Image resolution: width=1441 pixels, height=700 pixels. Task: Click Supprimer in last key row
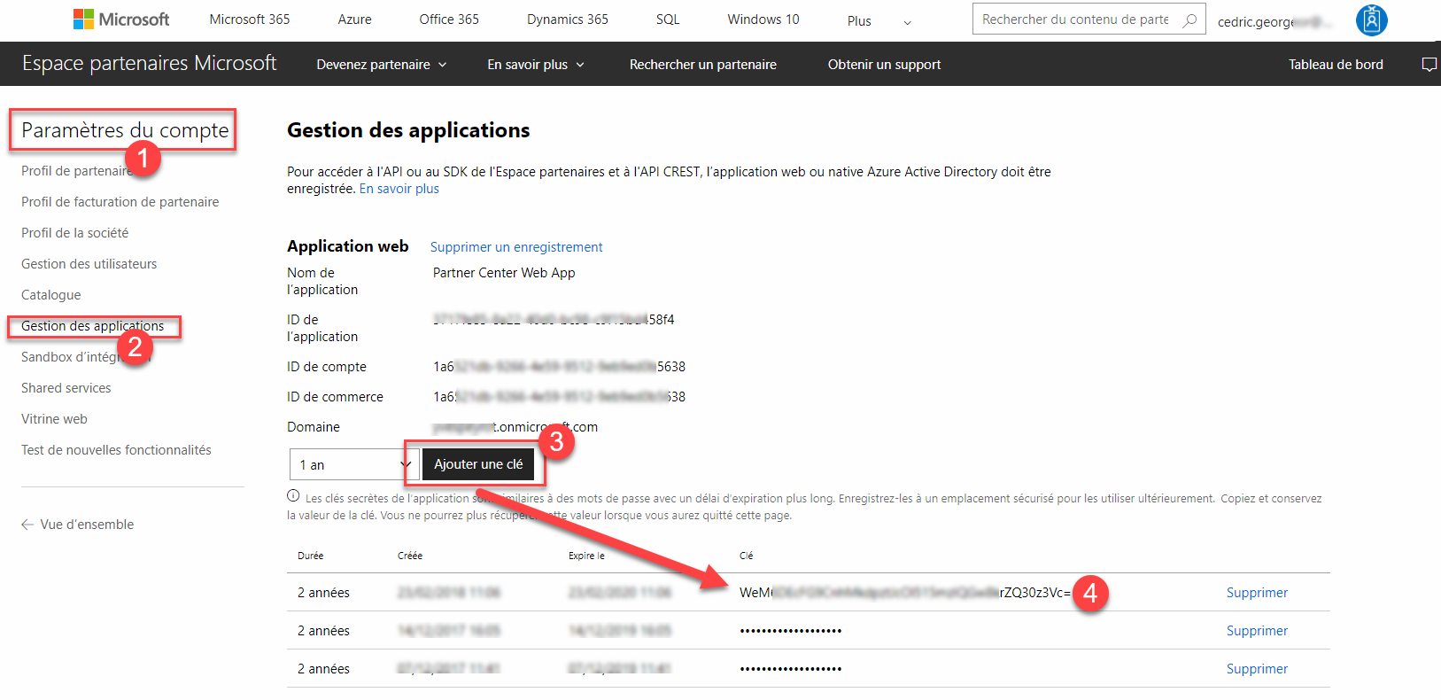1257,669
